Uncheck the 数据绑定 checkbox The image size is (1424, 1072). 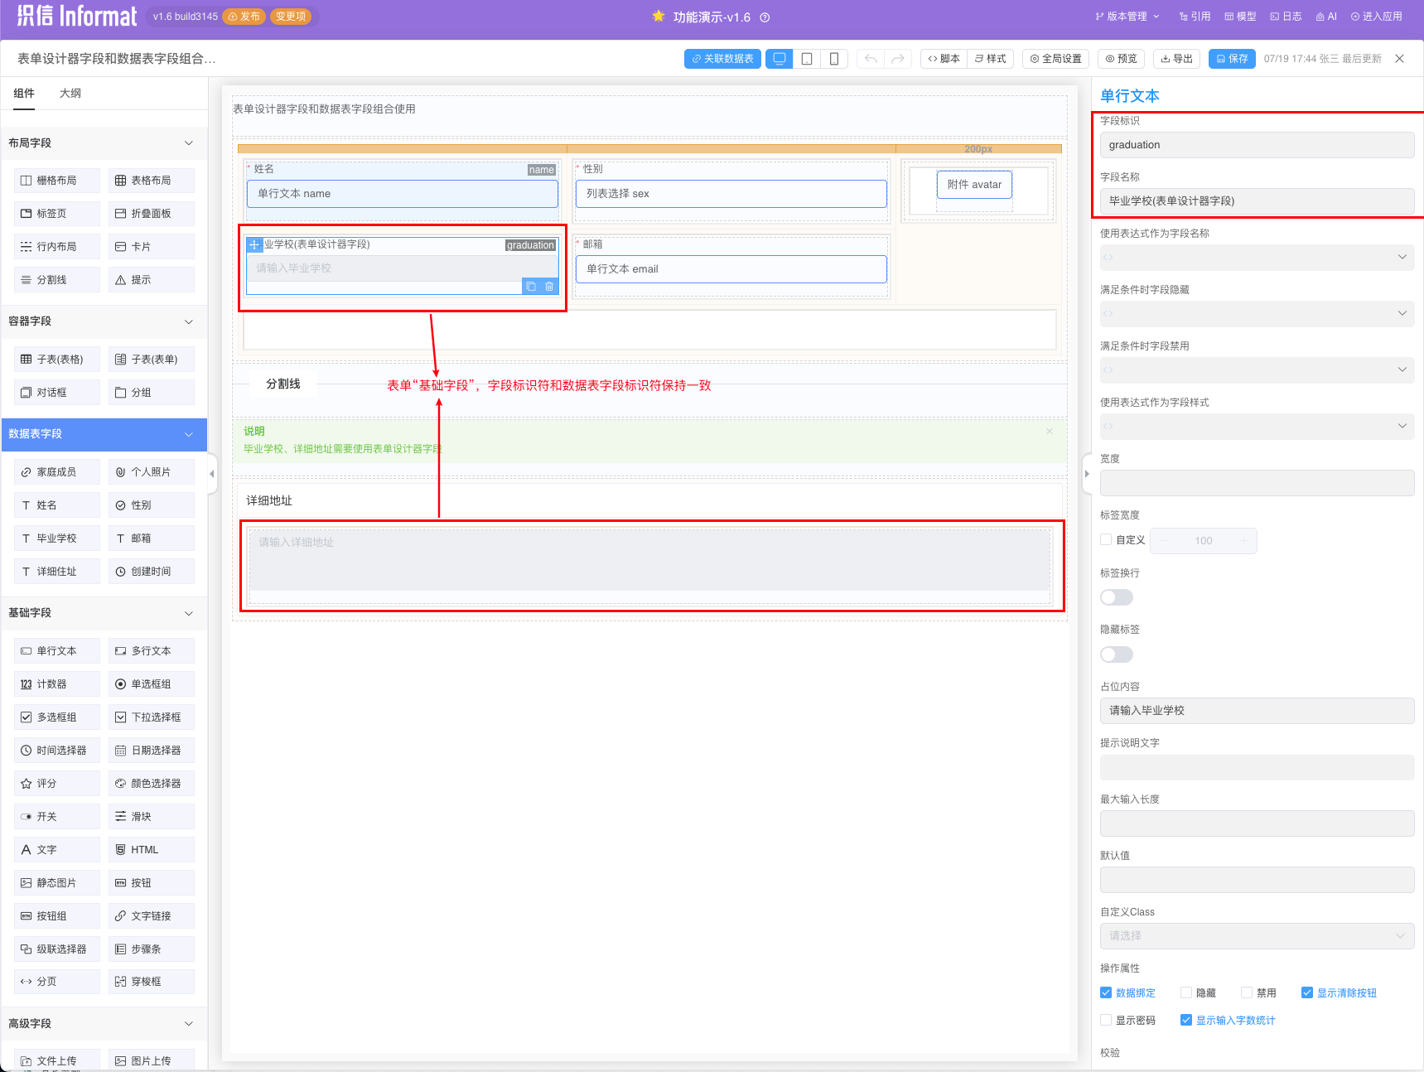1106,992
